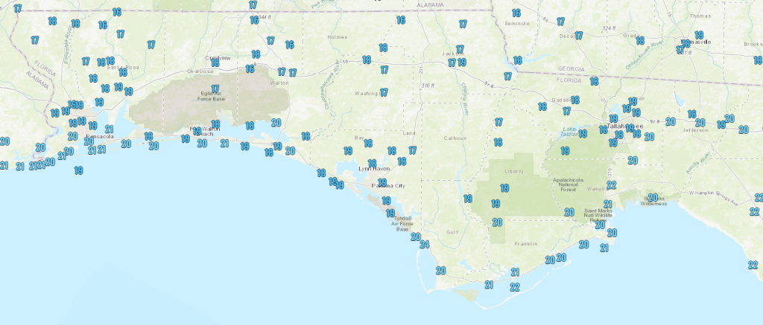This screenshot has height=325, width=763.
Task: Click the 18 marker above Calhoun label
Action: pyautogui.click(x=498, y=142)
